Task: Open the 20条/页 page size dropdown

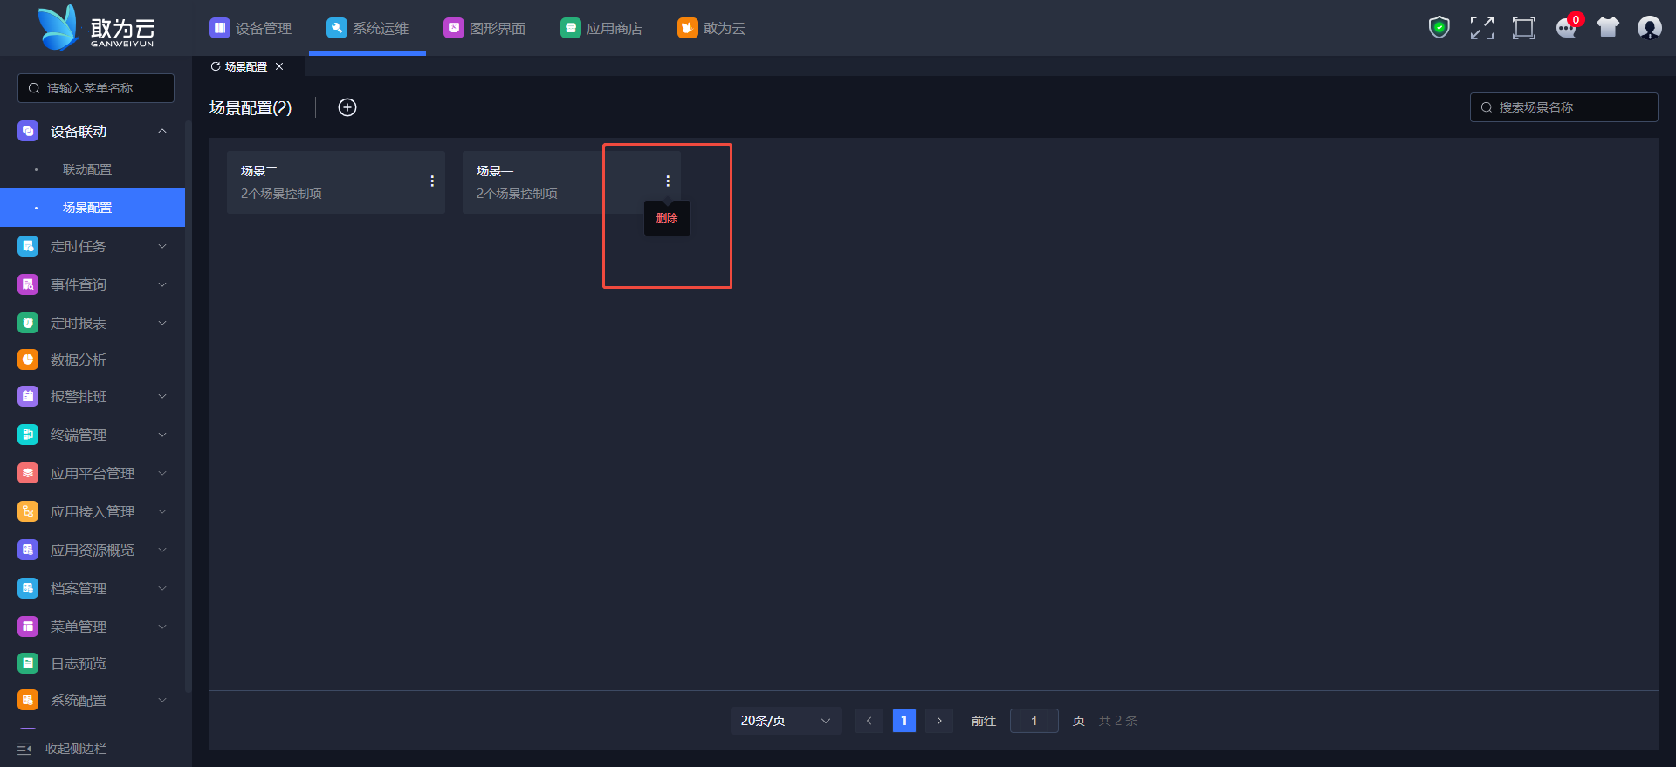Action: (x=786, y=721)
